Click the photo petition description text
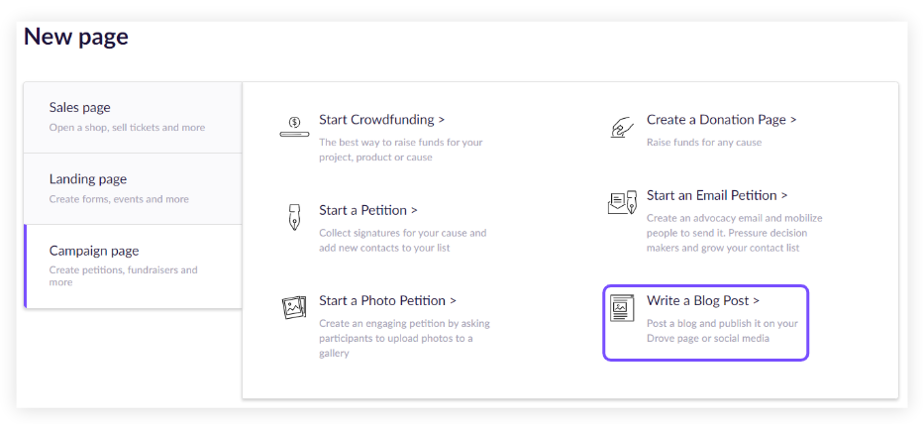This screenshot has width=923, height=424. tap(404, 338)
